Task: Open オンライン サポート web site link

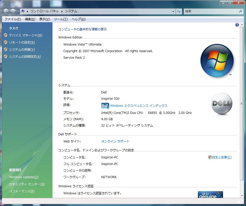Action: click(x=115, y=141)
